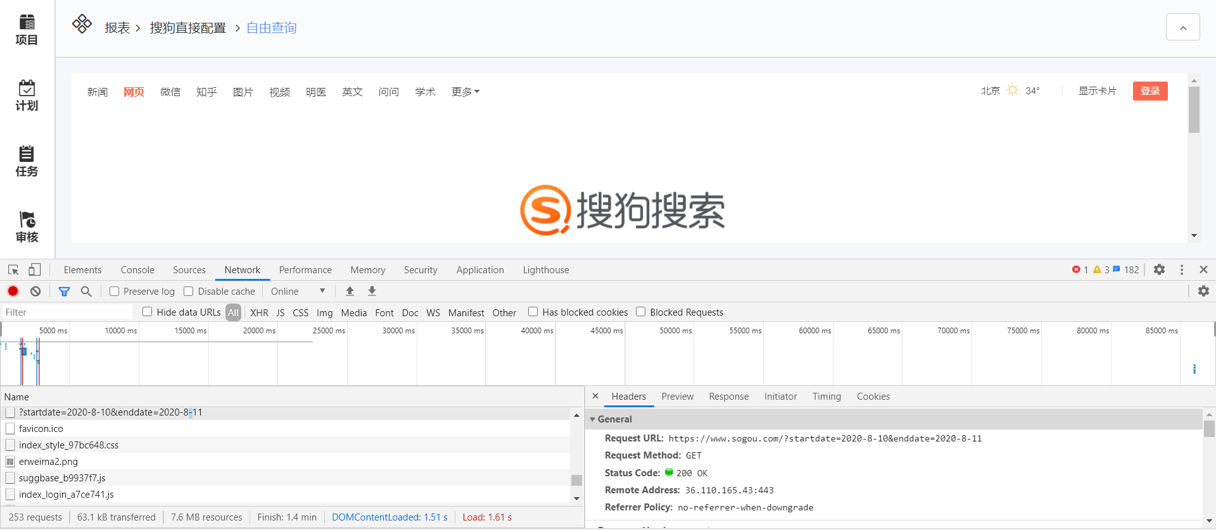This screenshot has width=1216, height=530.
Task: Switch to the Console tab
Action: [x=137, y=270]
